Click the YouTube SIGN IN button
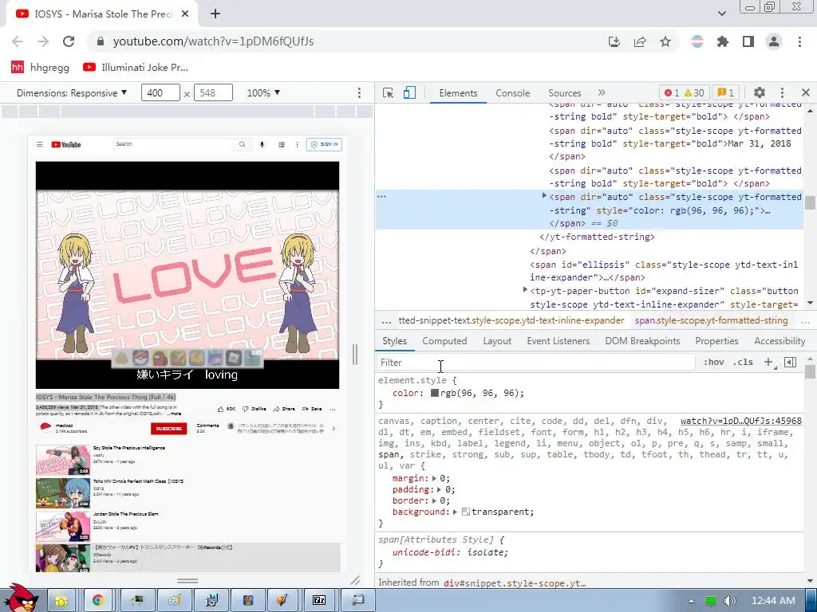Viewport: 817px width, 612px height. [324, 144]
